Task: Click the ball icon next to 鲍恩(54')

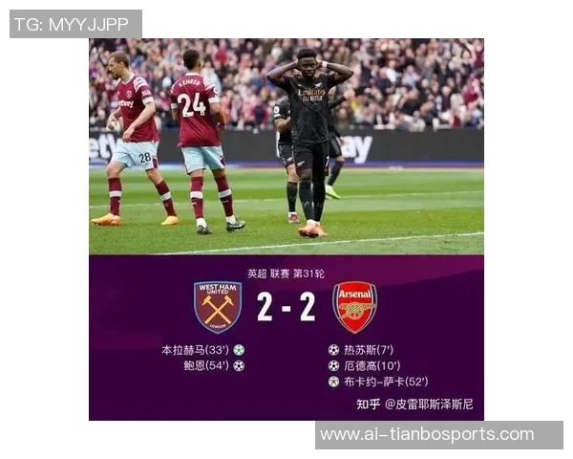Action: pyautogui.click(x=239, y=365)
